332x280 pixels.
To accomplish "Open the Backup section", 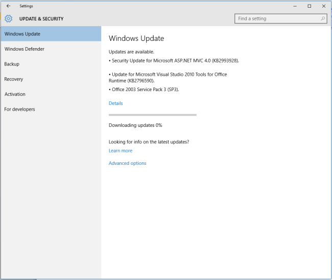I will [x=51, y=64].
